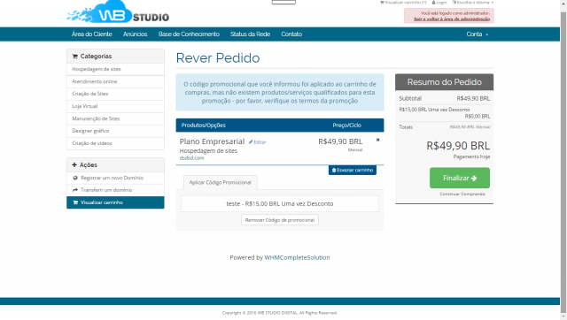Click the pencil Editar link for Plano Empresarial
This screenshot has height=320, width=567.
258,142
